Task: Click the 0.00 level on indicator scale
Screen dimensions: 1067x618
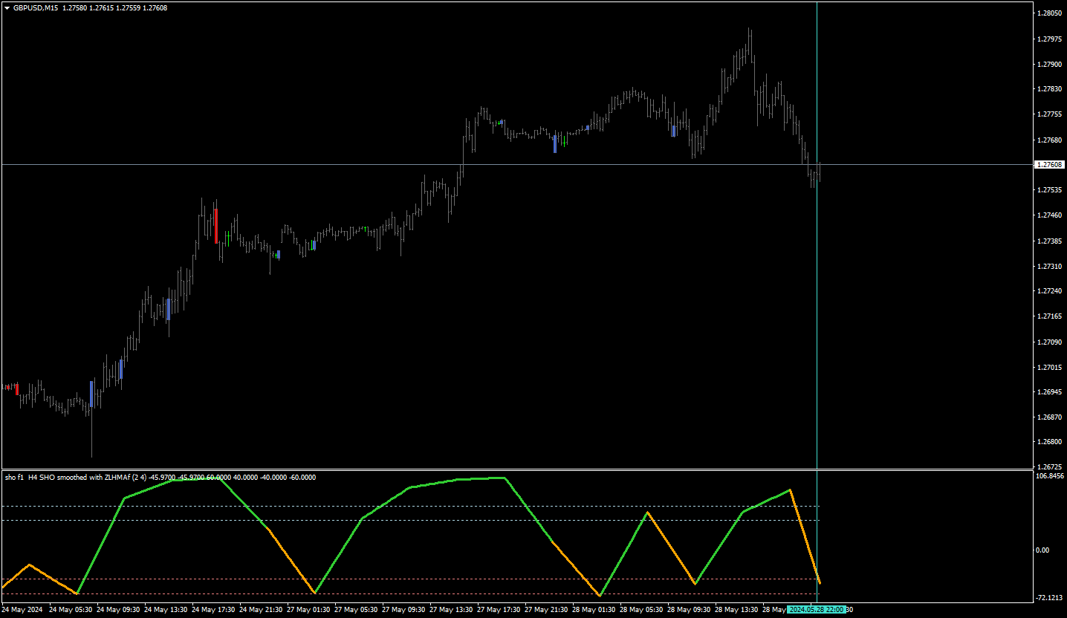Action: [1042, 550]
